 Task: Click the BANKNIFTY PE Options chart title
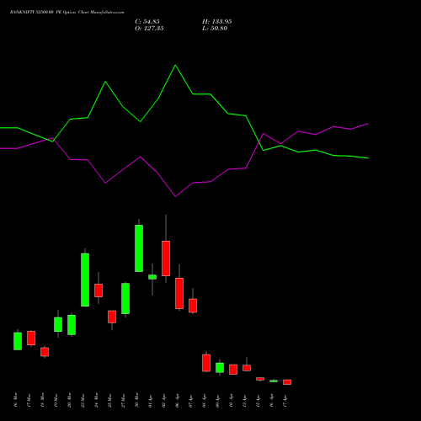tap(67, 12)
